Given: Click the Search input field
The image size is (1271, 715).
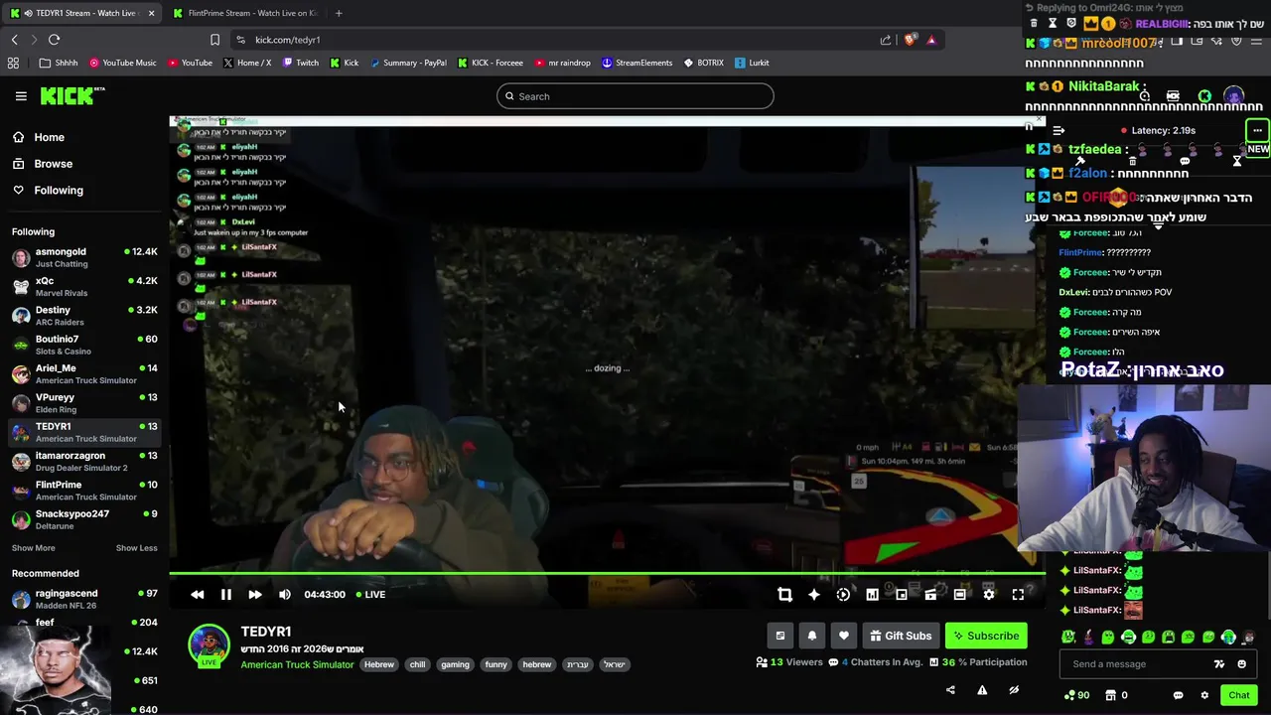Looking at the screenshot, I should [x=635, y=96].
